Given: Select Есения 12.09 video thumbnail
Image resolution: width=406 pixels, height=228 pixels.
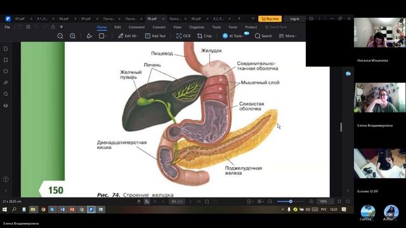Looking at the screenshot, I should (379, 163).
